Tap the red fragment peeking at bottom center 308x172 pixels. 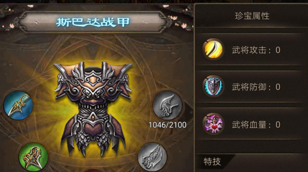(x=93, y=171)
